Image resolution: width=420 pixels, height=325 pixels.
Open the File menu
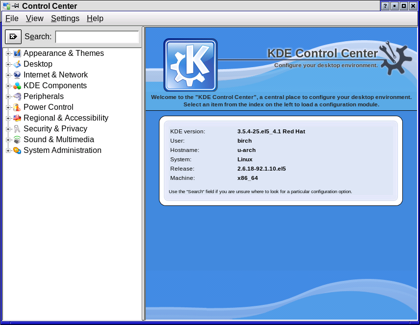pos(12,19)
